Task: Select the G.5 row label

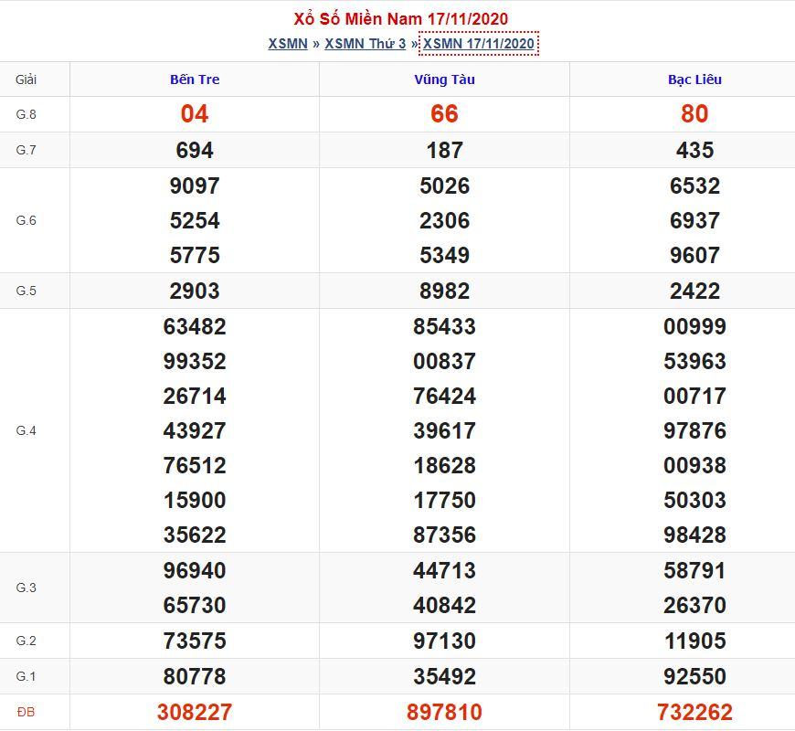Action: pyautogui.click(x=26, y=291)
